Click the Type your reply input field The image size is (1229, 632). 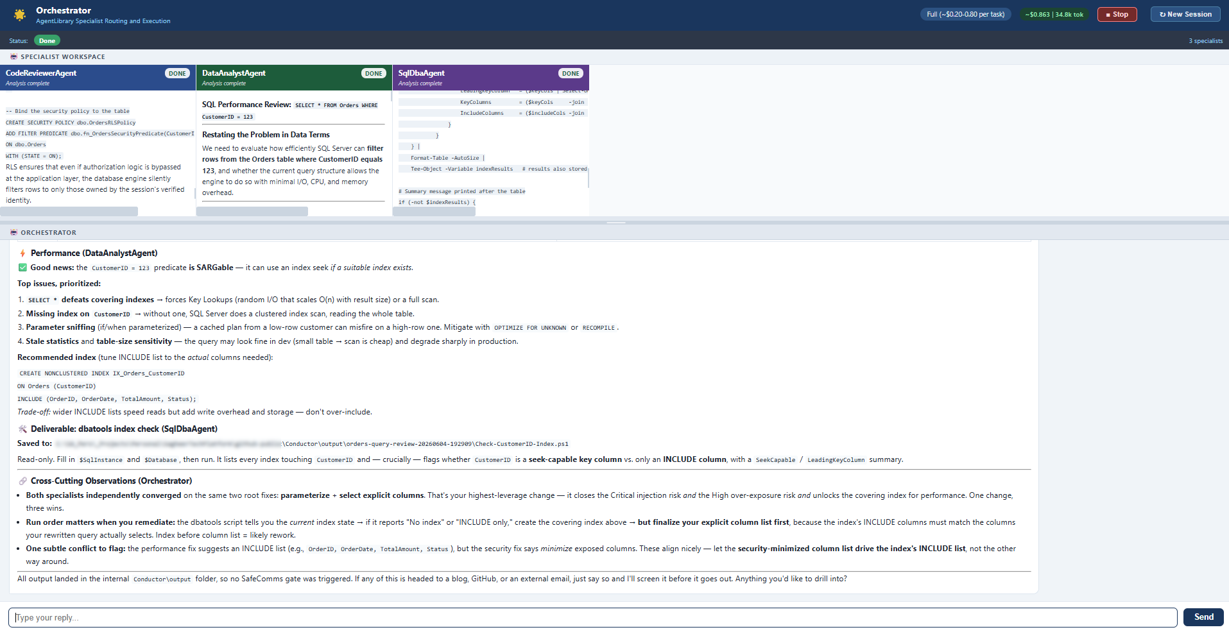pyautogui.click(x=593, y=617)
